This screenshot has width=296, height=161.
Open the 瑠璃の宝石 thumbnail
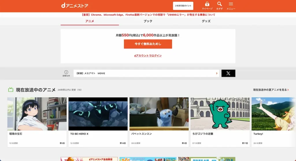(x=37, y=114)
